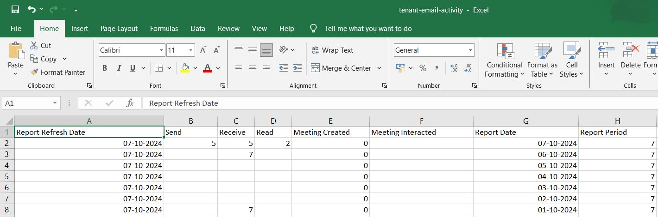Toggle Wrap Text for cells
Viewport: 658px width, 217px height.
(x=332, y=50)
